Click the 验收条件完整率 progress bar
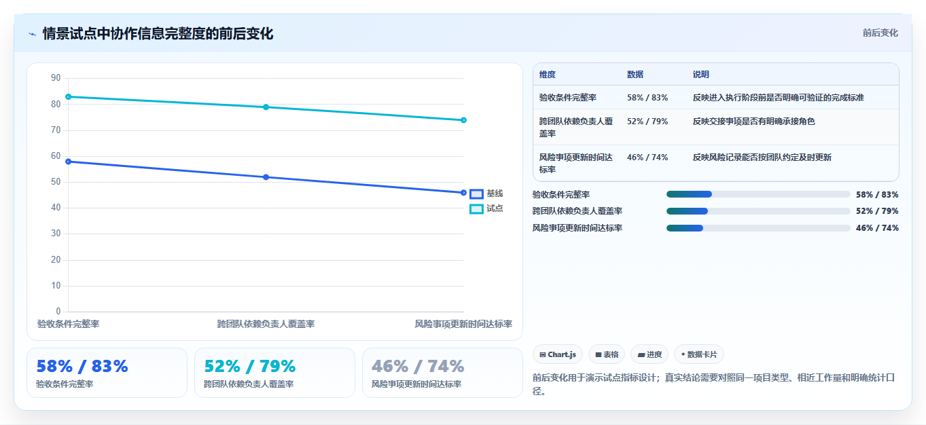Viewport: 926px width, 425px height. 758,194
